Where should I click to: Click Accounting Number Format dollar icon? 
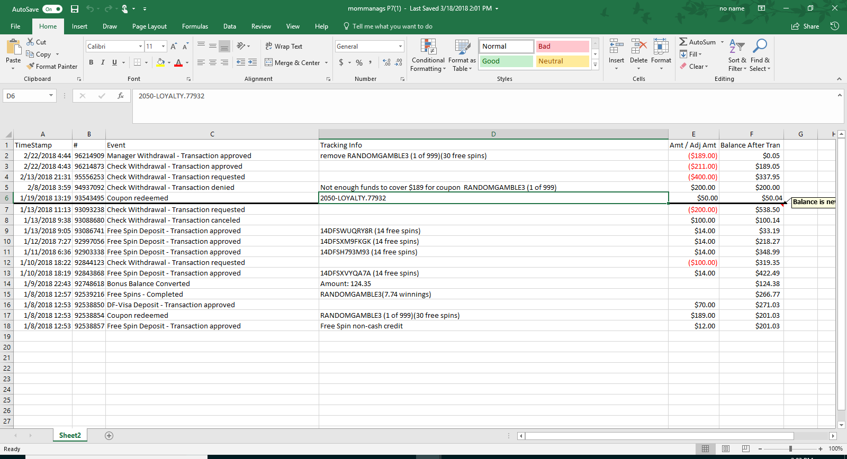tap(341, 62)
